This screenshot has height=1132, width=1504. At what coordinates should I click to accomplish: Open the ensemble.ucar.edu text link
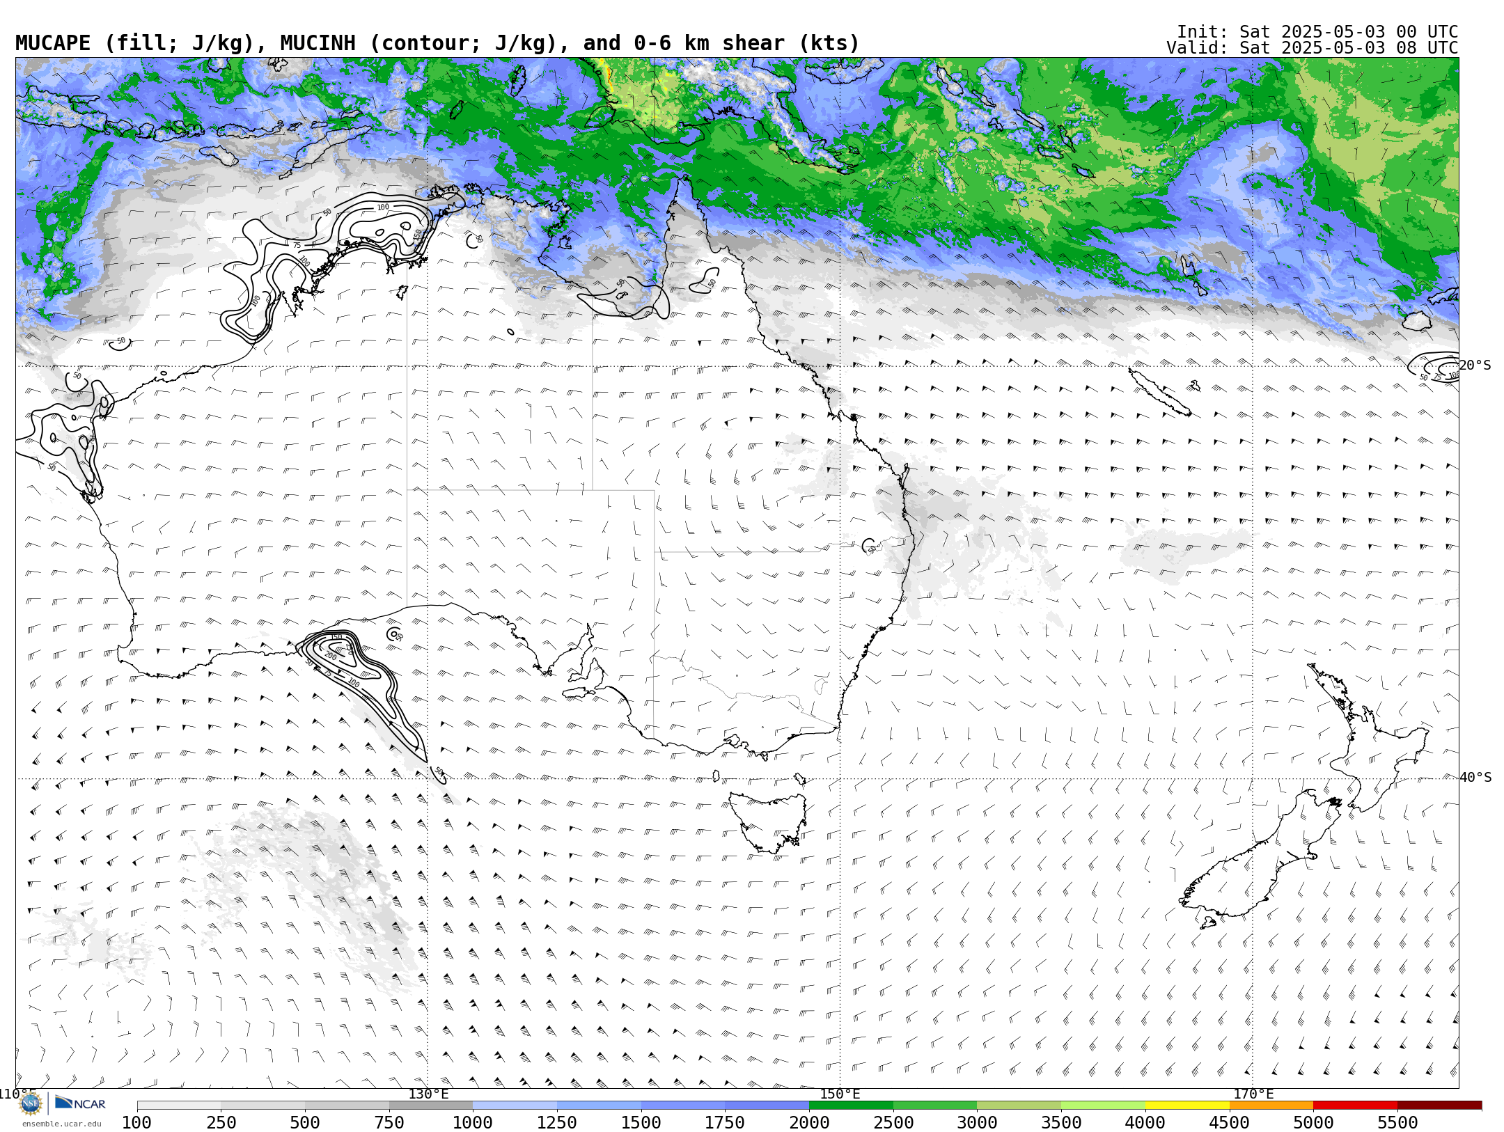[x=61, y=1124]
